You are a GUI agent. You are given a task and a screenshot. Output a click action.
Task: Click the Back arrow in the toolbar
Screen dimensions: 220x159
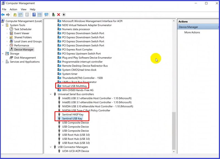point(3,15)
